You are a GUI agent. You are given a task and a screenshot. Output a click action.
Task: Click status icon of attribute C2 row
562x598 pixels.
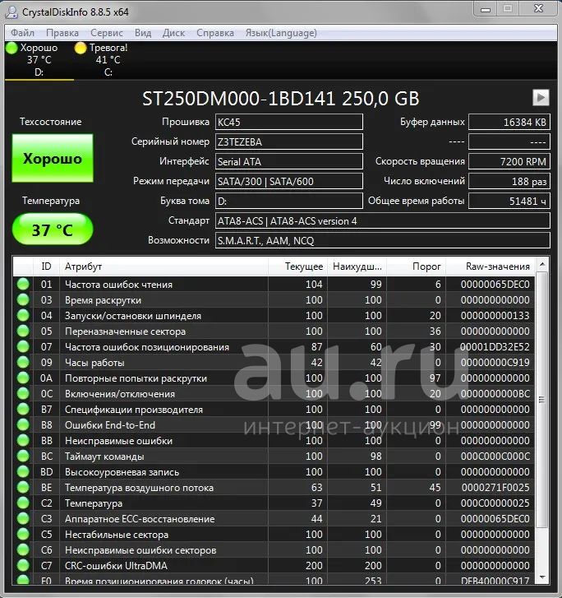[x=23, y=503]
